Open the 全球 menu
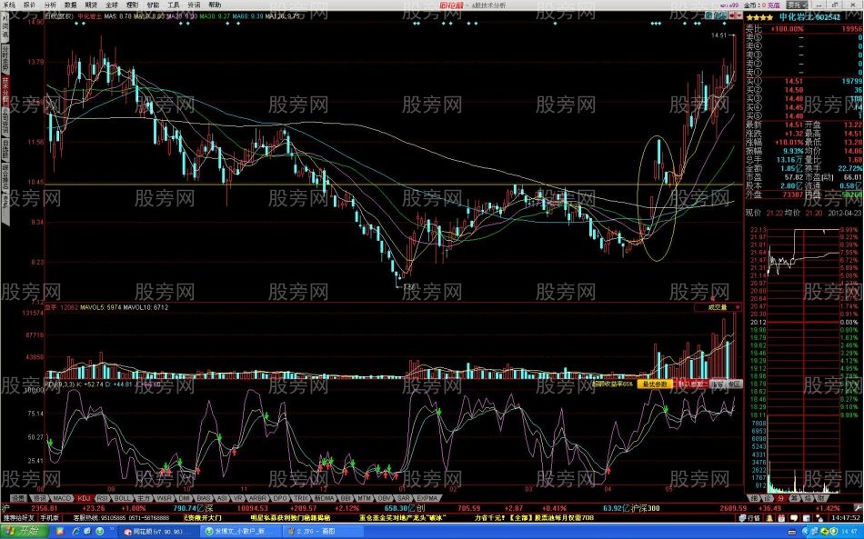 [111, 5]
